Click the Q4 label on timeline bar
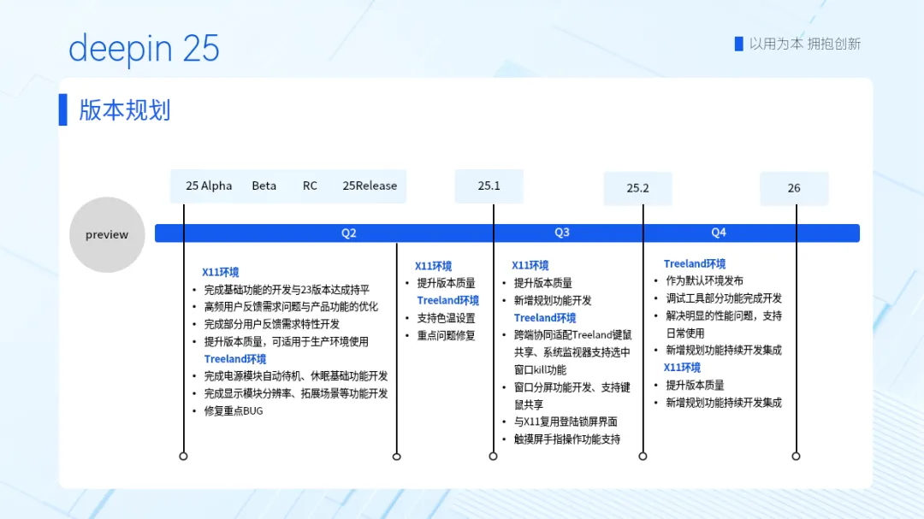 pos(719,232)
